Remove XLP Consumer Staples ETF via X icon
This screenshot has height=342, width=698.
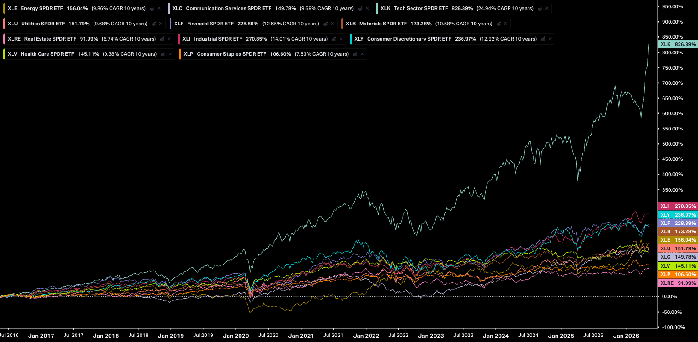(362, 54)
